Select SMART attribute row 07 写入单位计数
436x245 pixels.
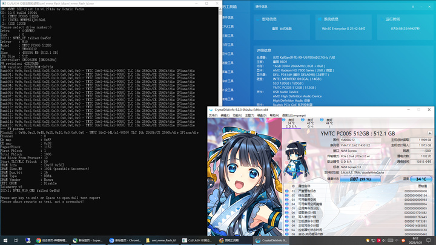coord(358,217)
